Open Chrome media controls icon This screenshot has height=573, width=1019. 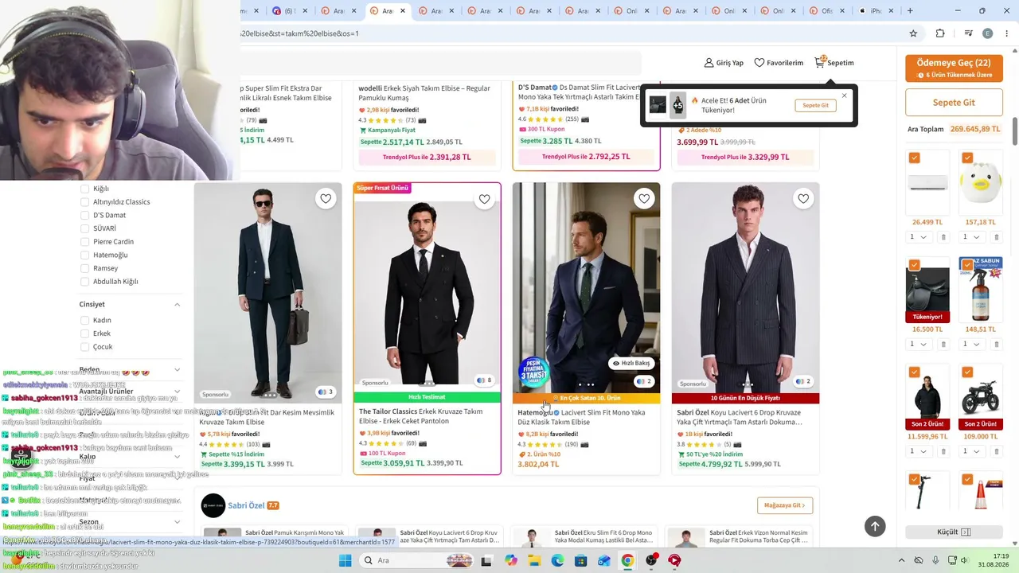(x=968, y=33)
